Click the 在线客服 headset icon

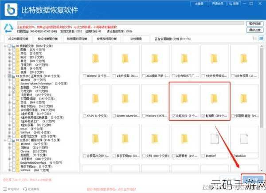click(25, 189)
